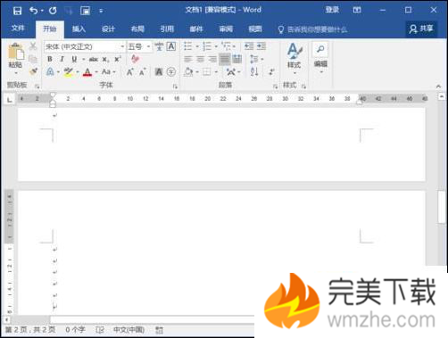Click the Phonetic Guide icon
448x338 pixels.
(159, 46)
